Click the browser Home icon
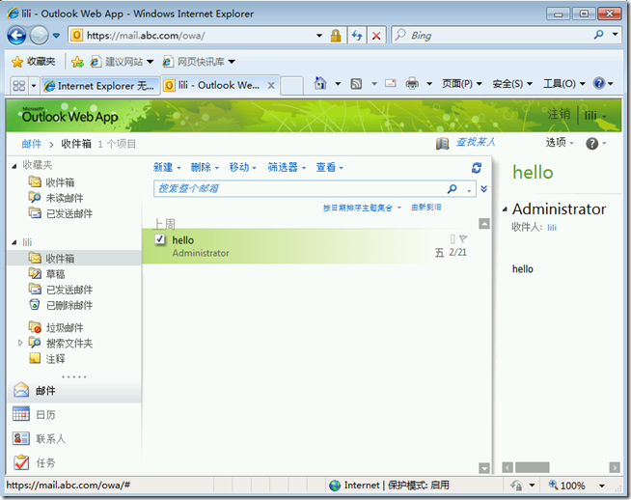The height and width of the screenshot is (500, 631). 320,83
